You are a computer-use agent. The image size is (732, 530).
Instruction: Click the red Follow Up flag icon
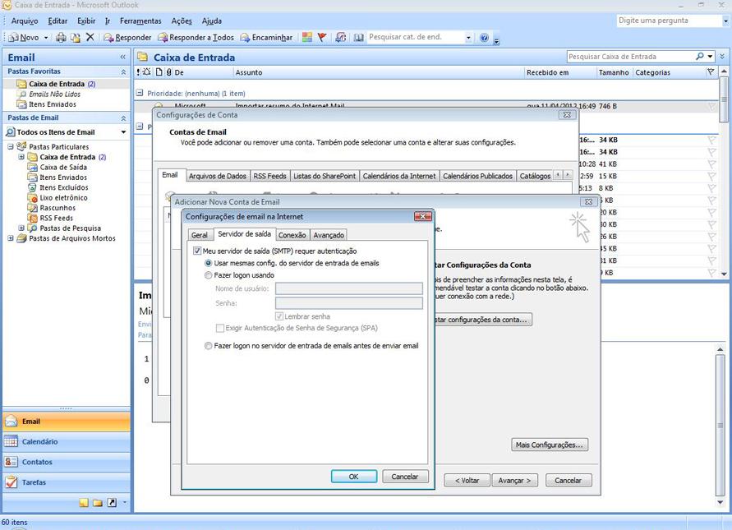click(322, 37)
